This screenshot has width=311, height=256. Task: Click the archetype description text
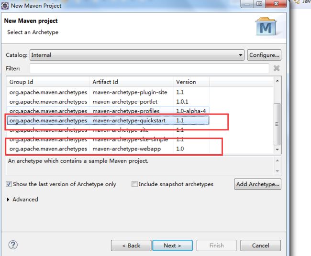pos(78,161)
